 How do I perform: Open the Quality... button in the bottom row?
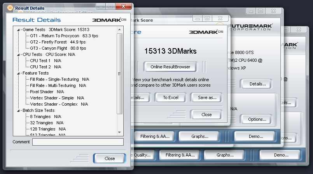(x=142, y=155)
